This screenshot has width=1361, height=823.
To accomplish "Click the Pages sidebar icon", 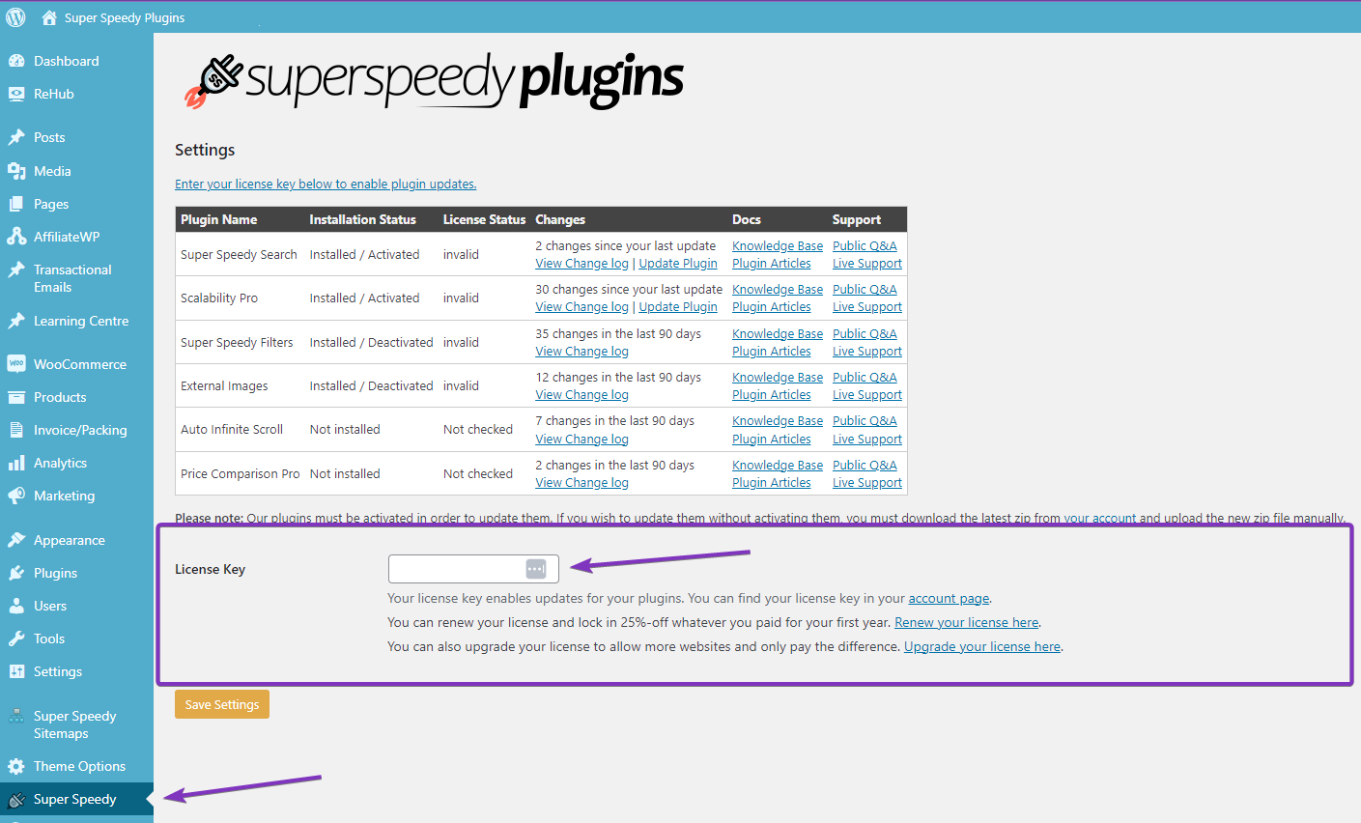I will coord(16,204).
